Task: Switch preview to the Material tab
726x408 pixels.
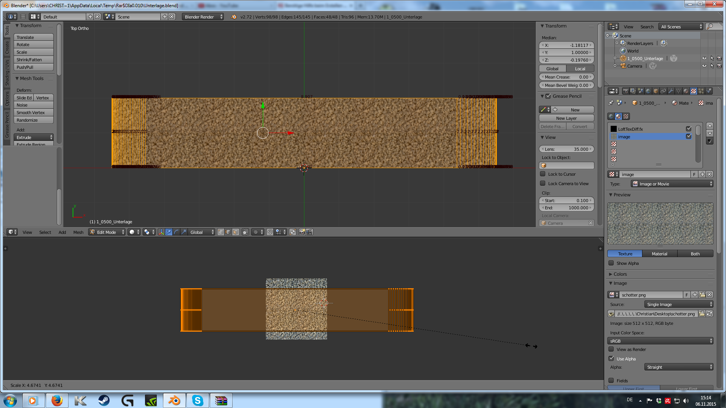Action: 659,253
